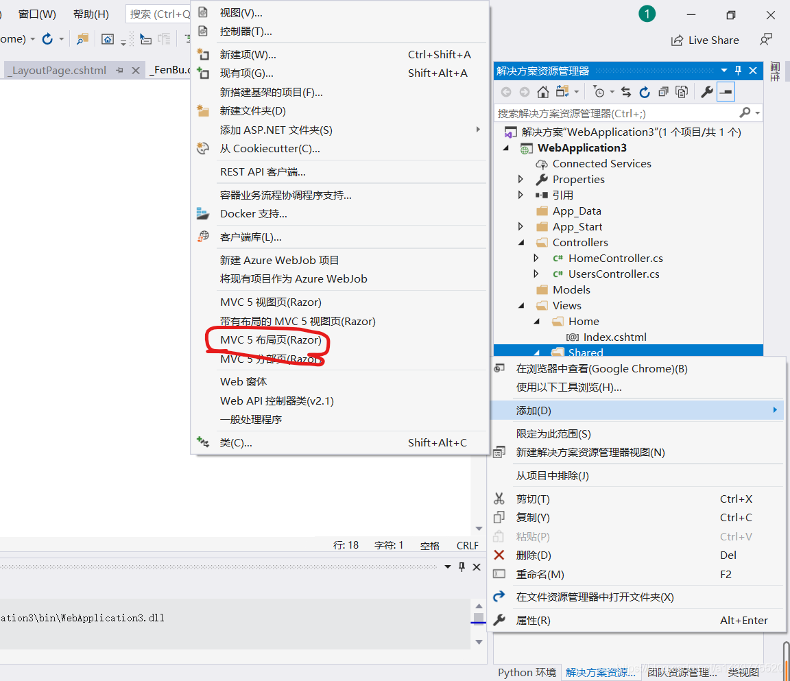
Task: Open Properties via the wrench toolbar icon
Action: 707,92
